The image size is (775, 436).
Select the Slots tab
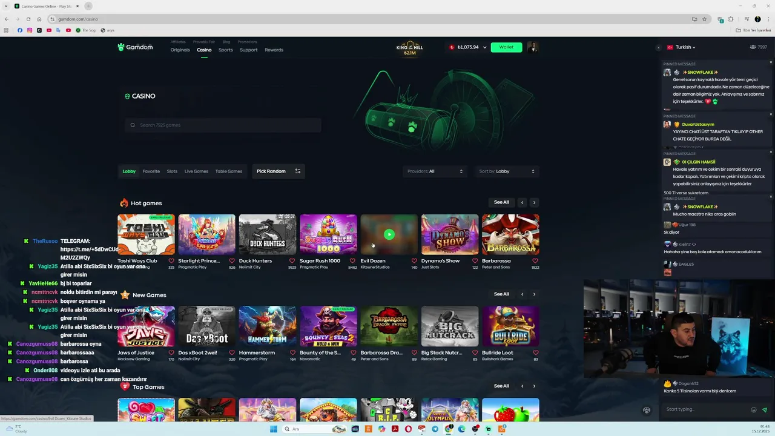point(172,171)
